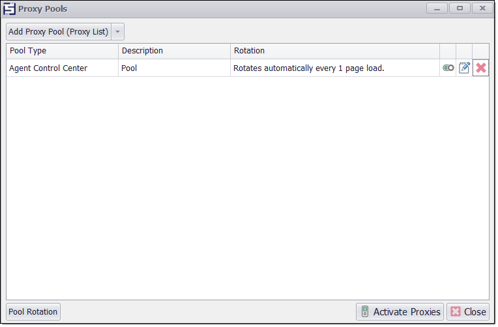Click the icon on the Activate Proxies button

click(365, 312)
